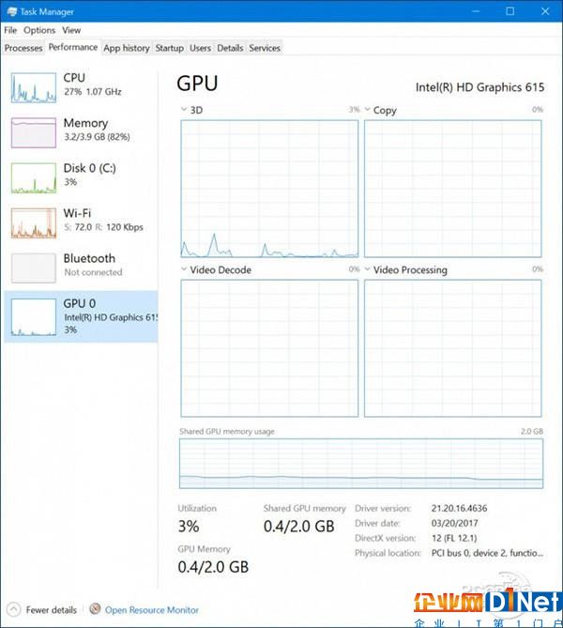Image resolution: width=563 pixels, height=628 pixels.
Task: Open Resource Monitor link
Action: tap(152, 610)
